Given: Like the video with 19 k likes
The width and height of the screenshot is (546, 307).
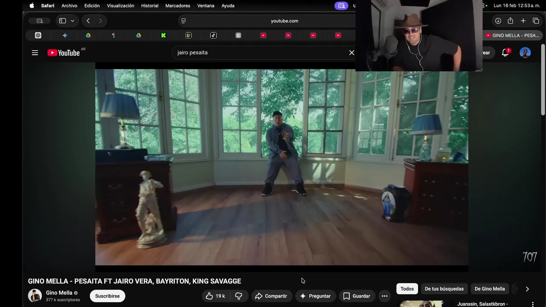Looking at the screenshot, I should (x=215, y=296).
